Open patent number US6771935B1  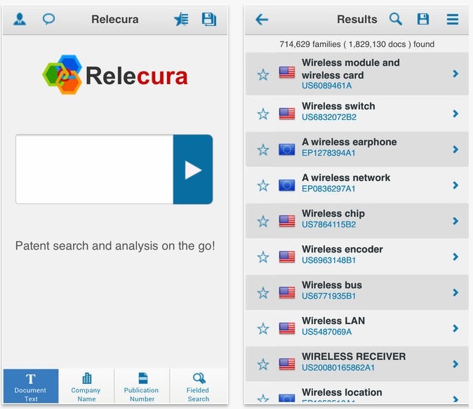(x=329, y=296)
